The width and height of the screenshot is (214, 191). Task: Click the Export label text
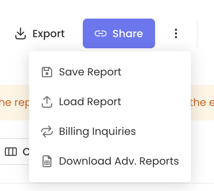(48, 34)
